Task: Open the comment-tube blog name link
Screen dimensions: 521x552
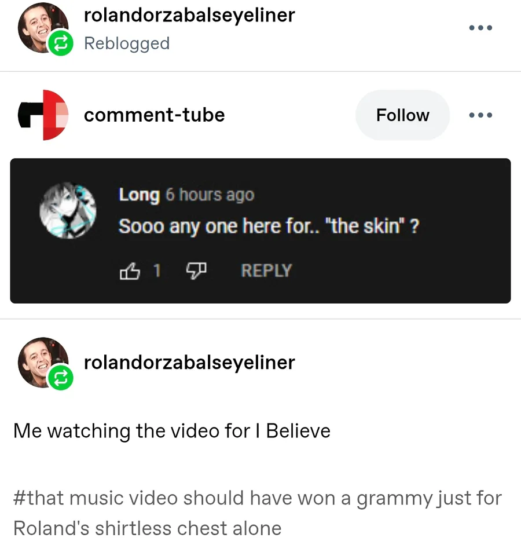Action: pyautogui.click(x=154, y=115)
